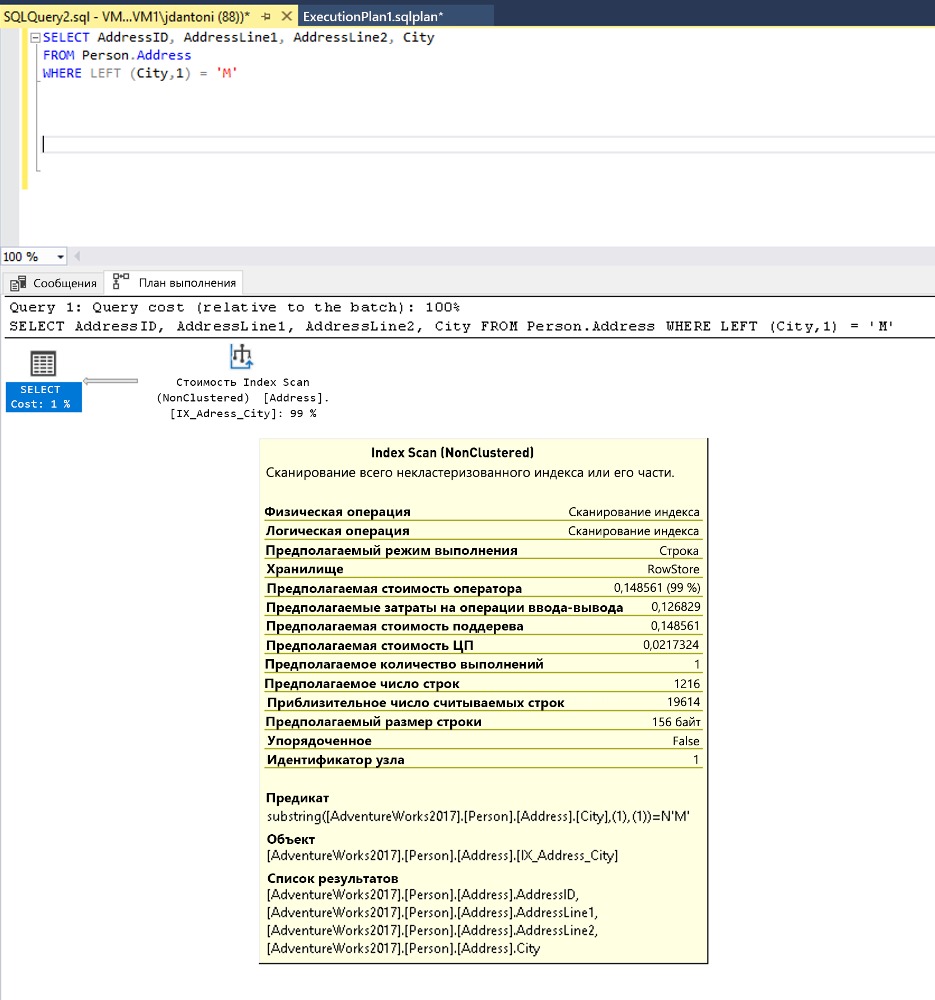Click the Предполагаемый размер строки label
Viewport: 935px width, 1000px height.
click(373, 722)
